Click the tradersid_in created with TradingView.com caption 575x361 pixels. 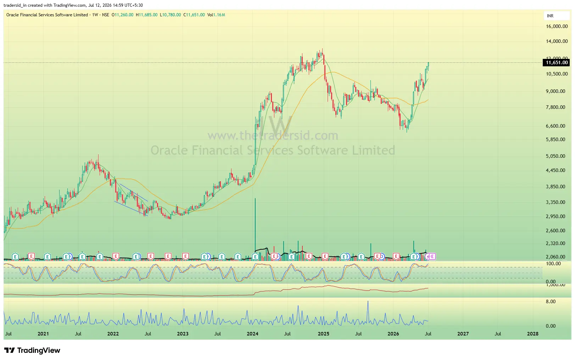73,5
